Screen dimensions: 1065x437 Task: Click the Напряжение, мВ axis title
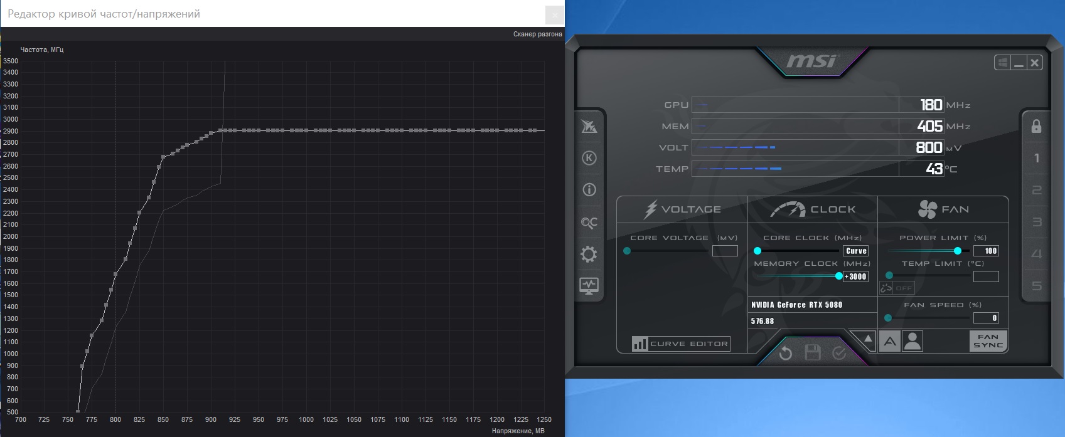point(518,431)
